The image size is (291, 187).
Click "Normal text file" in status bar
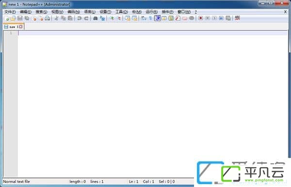(x=16, y=182)
